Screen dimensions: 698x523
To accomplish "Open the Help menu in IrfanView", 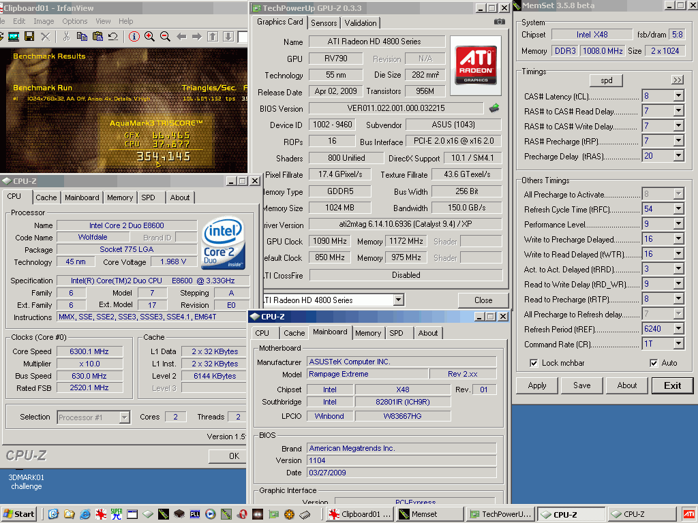I will (x=125, y=21).
